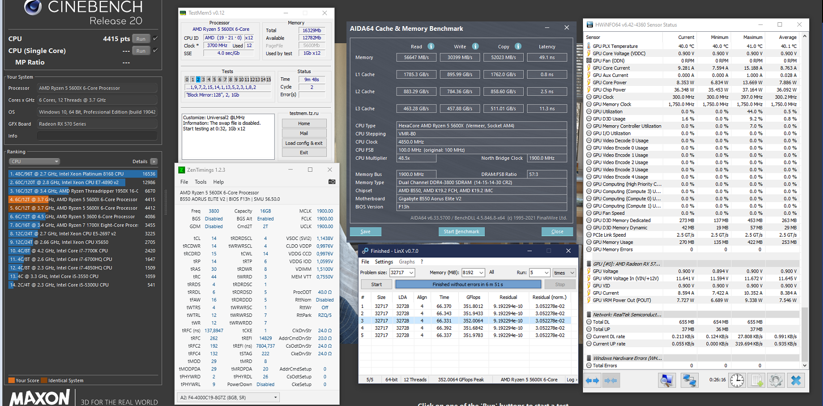The height and width of the screenshot is (406, 823).
Task: Click the GPU Core Voltage lightning icon
Action: pos(589,54)
